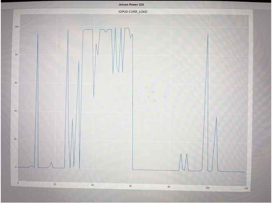Click the IGPU0-CURR_LOAD chart title
272x203 pixels.
tap(133, 12)
